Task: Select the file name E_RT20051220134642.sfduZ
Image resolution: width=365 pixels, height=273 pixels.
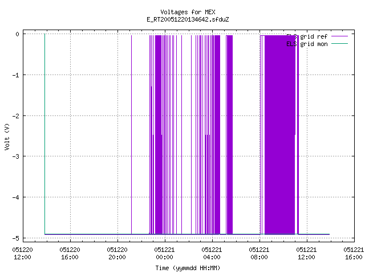Action: click(188, 19)
